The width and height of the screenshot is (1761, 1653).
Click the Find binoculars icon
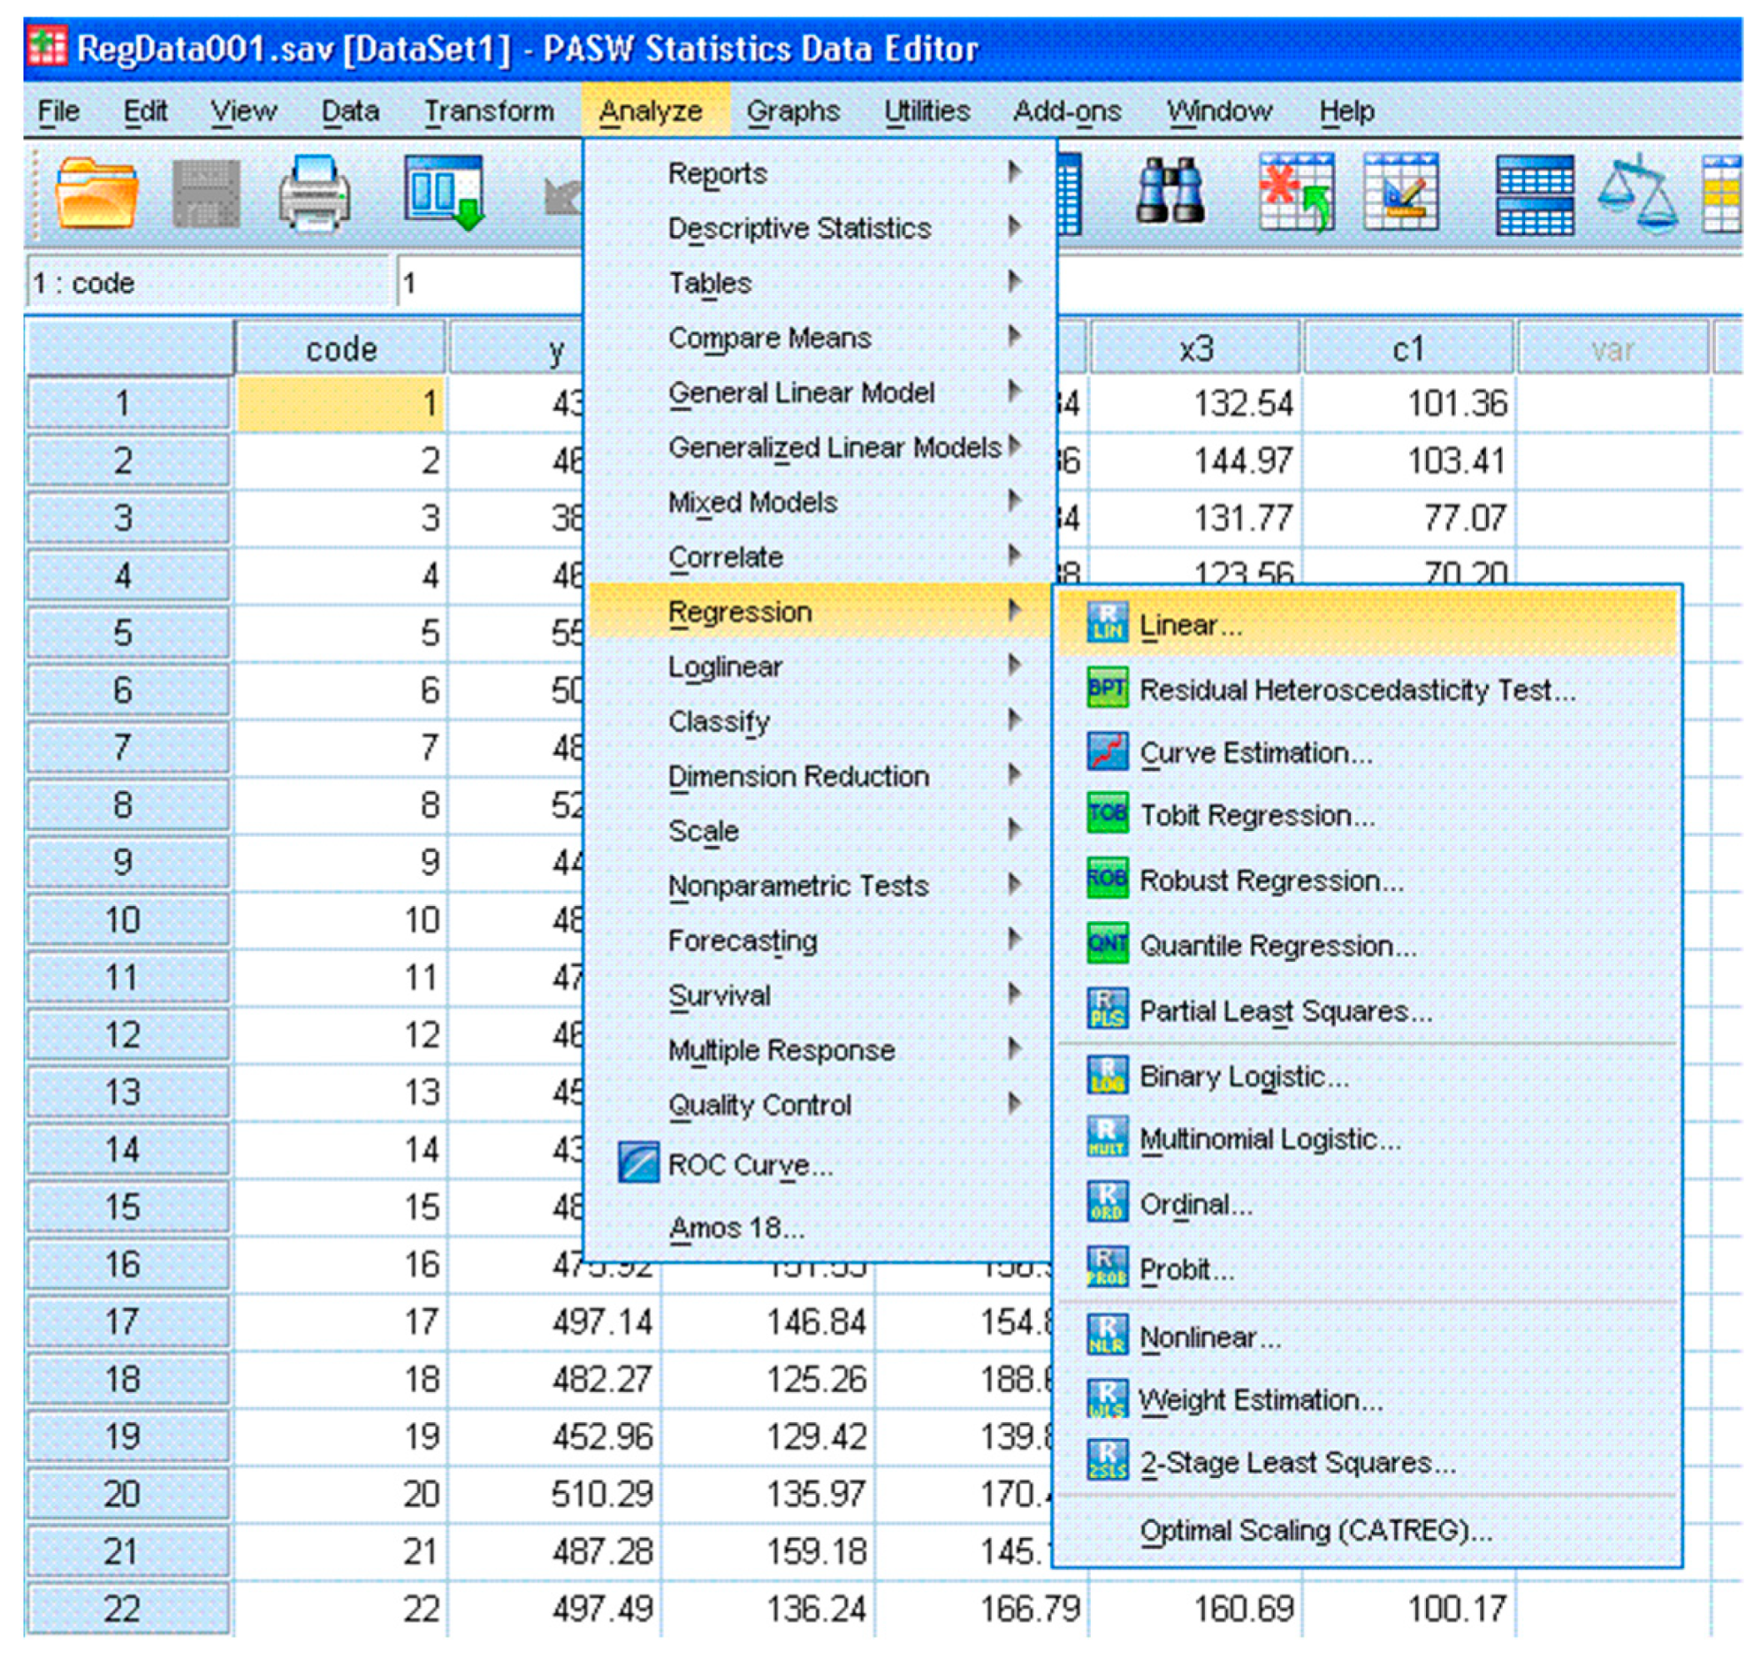[x=1170, y=192]
